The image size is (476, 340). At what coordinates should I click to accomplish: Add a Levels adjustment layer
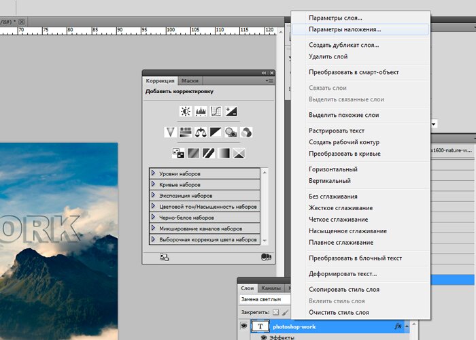201,112
